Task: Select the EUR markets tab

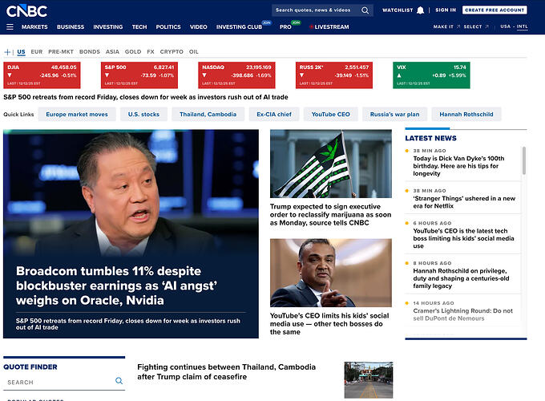Action: (37, 52)
